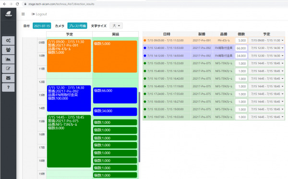Image resolution: width=288 pixels, height=179 pixels.
Task: Click green planned block 20217-Prs-075
Action: coord(69,141)
